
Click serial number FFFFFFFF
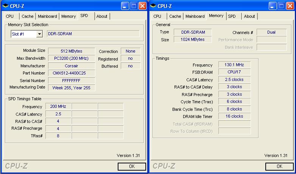point(72,81)
